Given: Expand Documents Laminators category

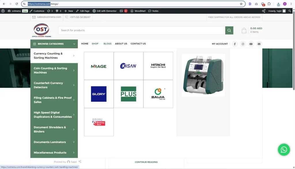Looking at the screenshot, I should (54, 142).
